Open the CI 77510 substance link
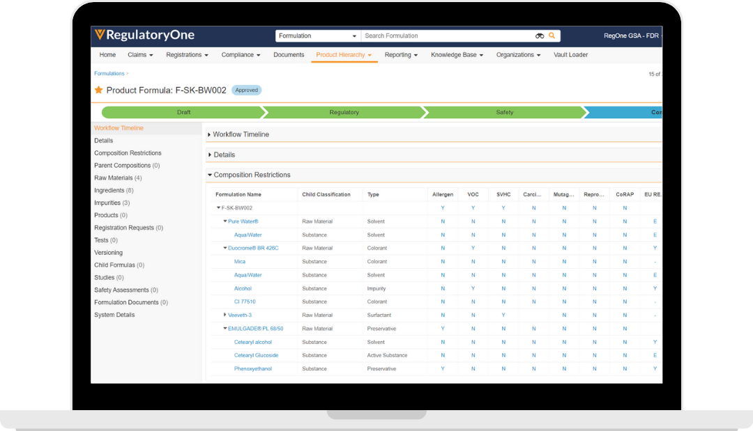 click(x=245, y=302)
